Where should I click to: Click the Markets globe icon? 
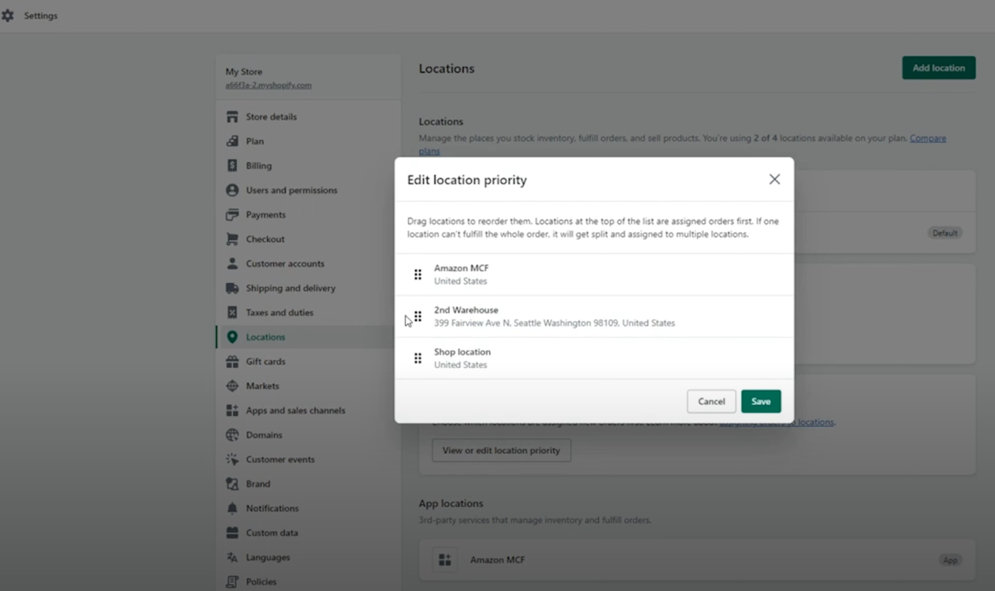pos(233,386)
